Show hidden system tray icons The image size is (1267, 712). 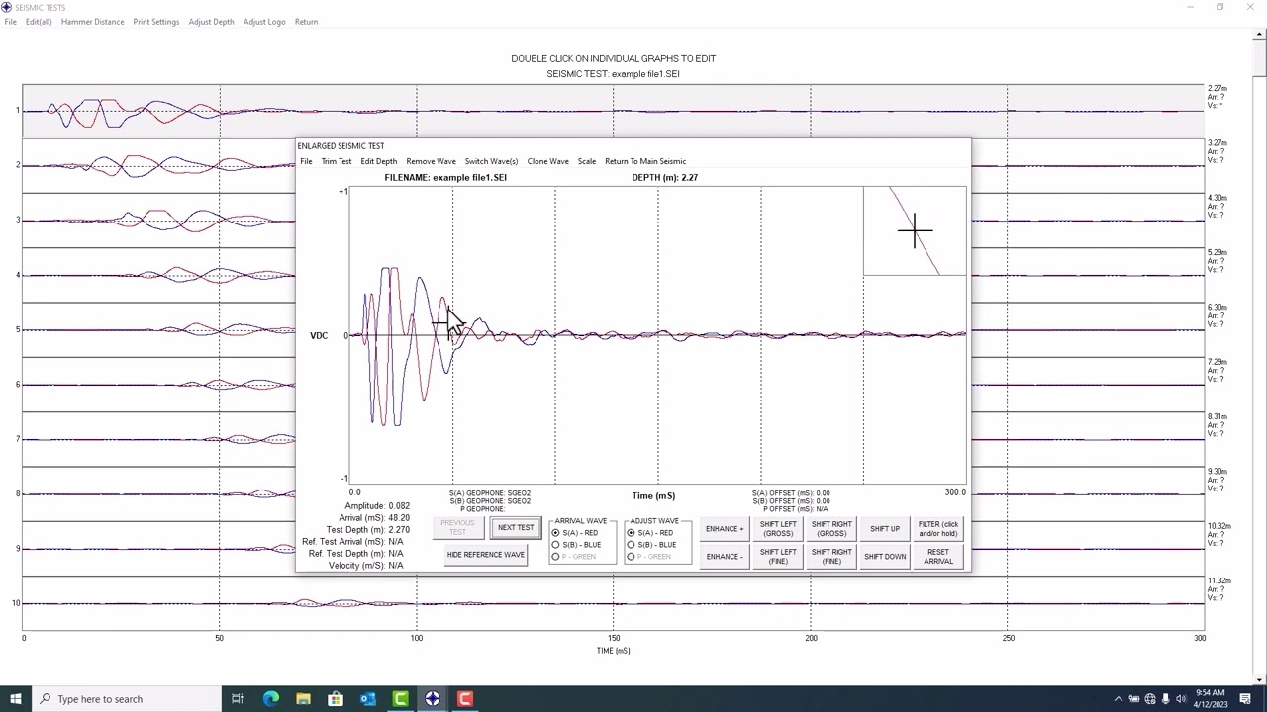pos(1119,699)
